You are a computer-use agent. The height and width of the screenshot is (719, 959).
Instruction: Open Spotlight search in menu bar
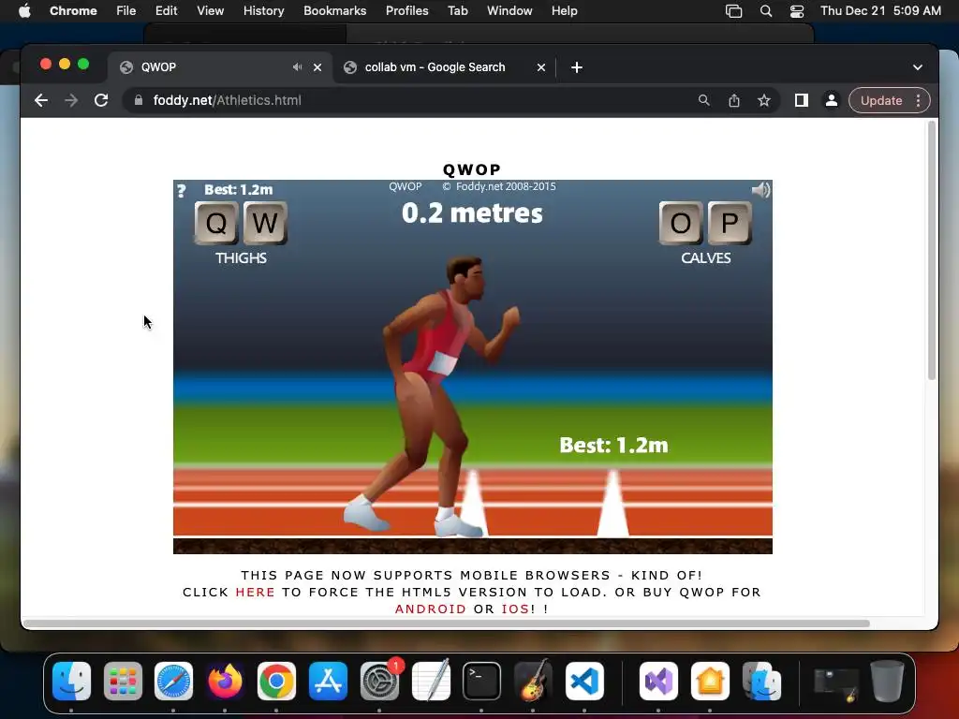(x=766, y=11)
